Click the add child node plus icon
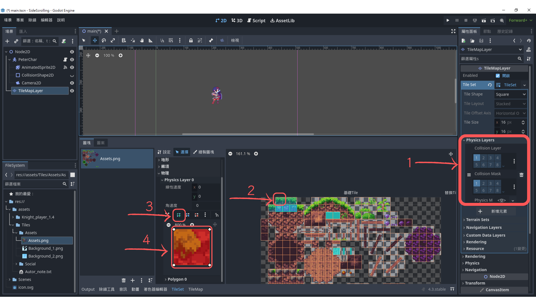Screen dimensions: 536x301 (7, 41)
